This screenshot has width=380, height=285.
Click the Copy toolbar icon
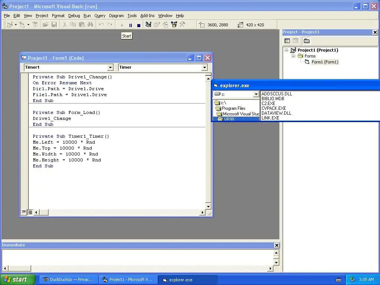[73, 25]
